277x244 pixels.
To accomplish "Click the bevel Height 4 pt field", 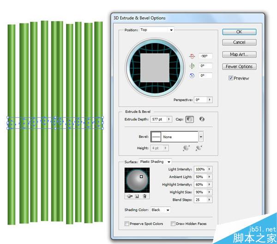I will 157,148.
